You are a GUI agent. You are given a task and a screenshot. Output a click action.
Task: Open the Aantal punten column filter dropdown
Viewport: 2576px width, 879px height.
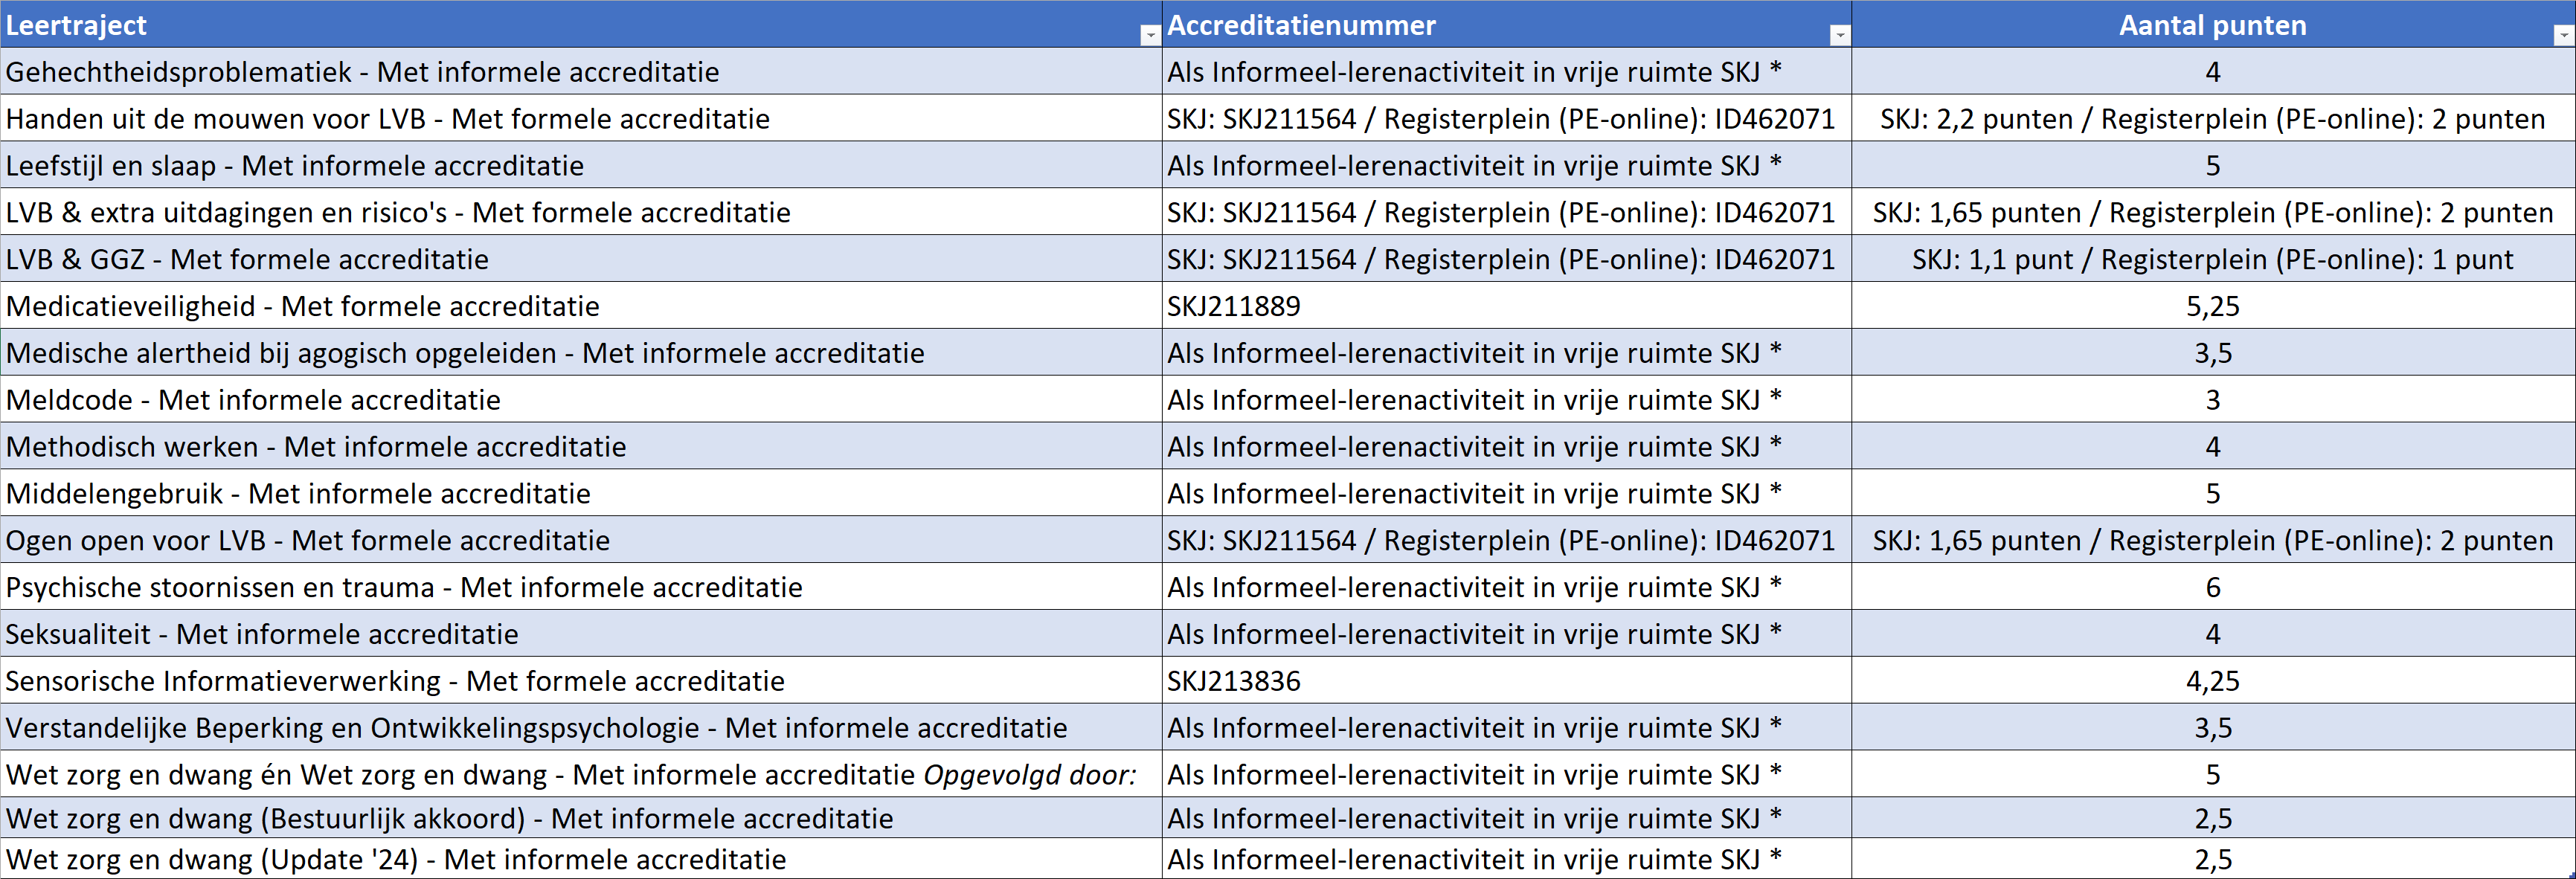[x=2564, y=35]
